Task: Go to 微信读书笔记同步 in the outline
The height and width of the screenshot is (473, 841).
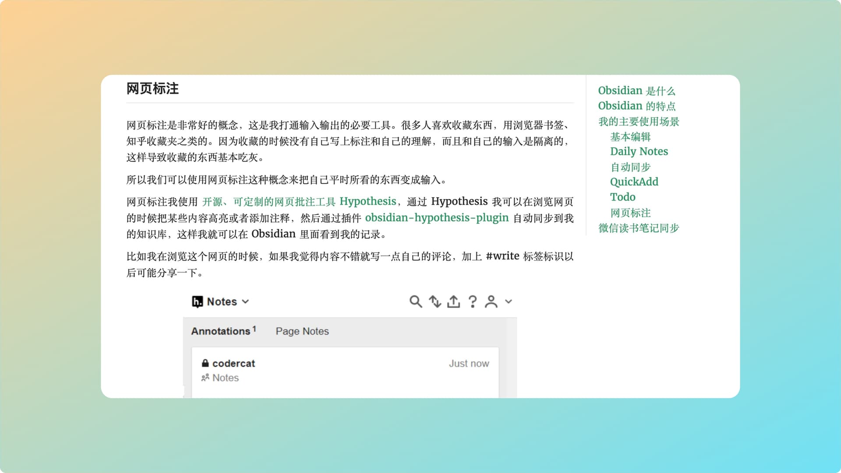Action: 639,228
